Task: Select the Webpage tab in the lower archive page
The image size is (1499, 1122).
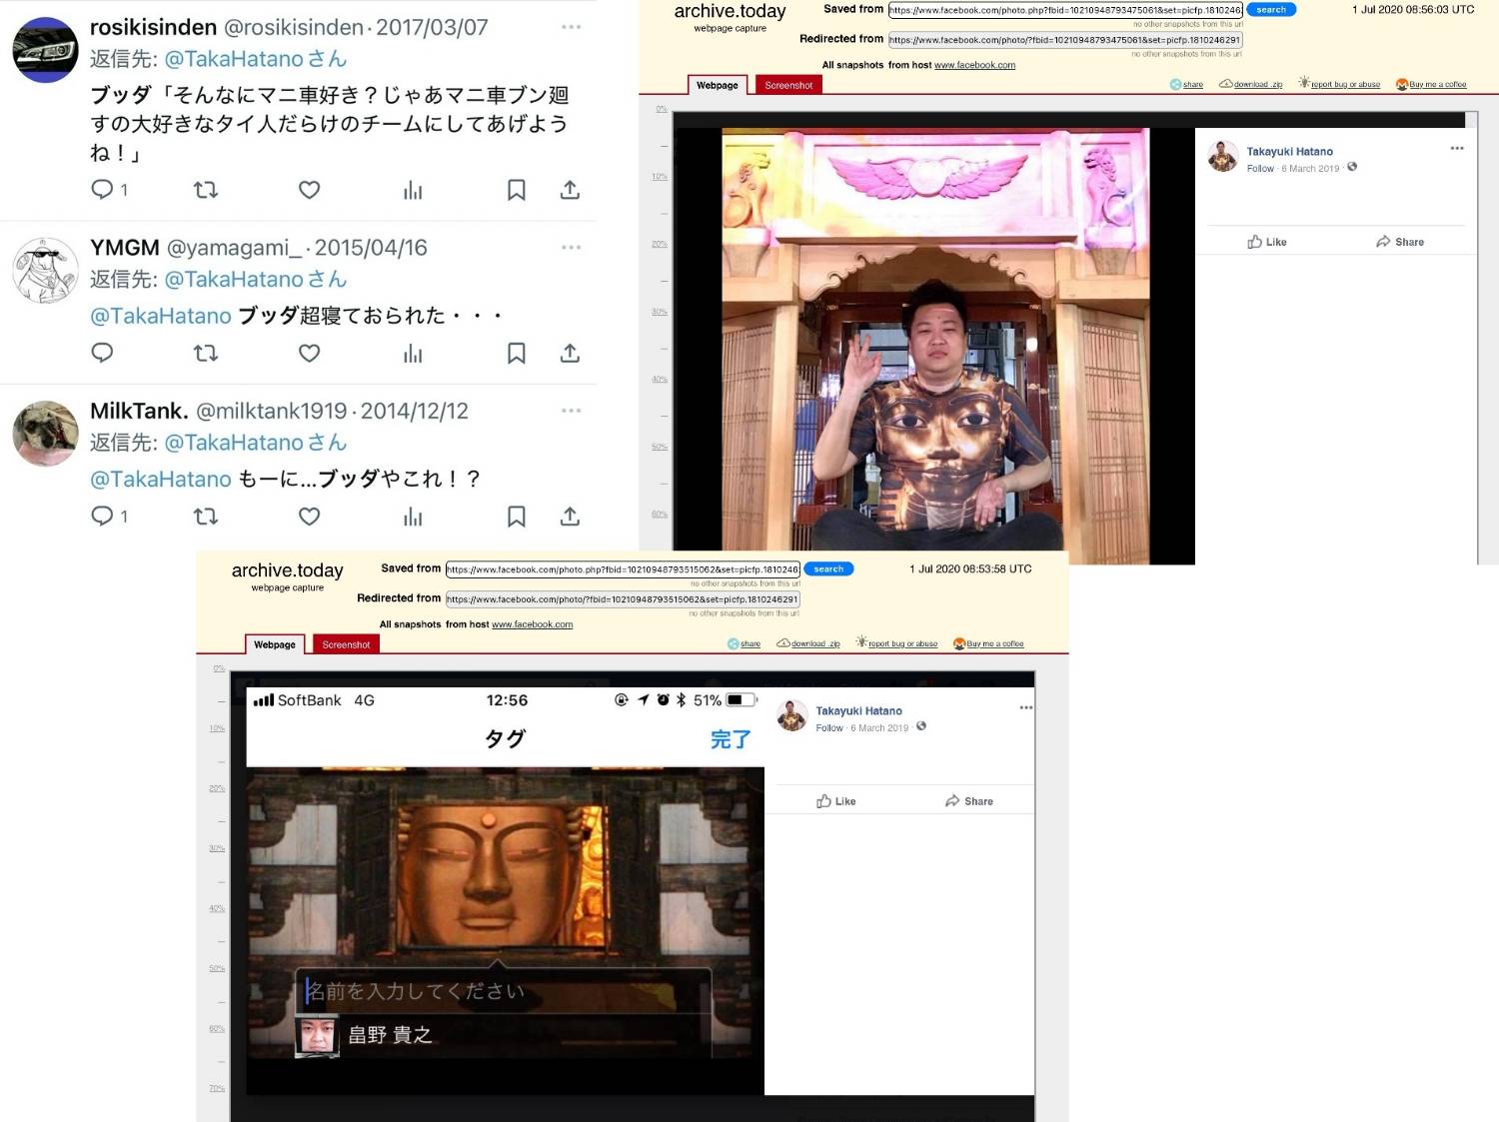Action: [275, 644]
